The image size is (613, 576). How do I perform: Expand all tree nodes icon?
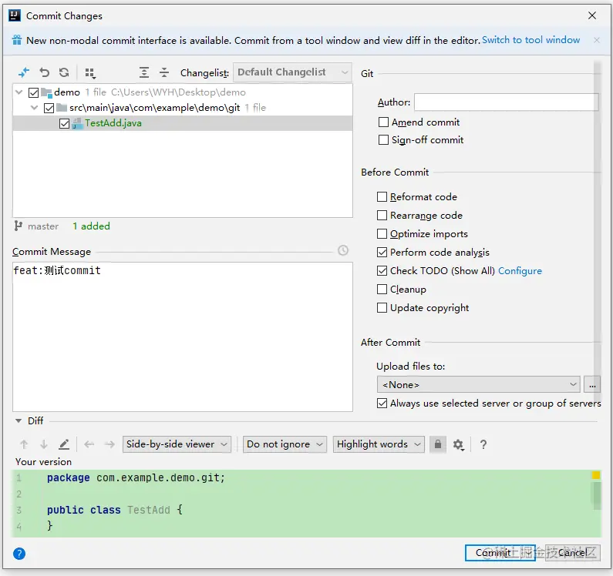(x=144, y=72)
